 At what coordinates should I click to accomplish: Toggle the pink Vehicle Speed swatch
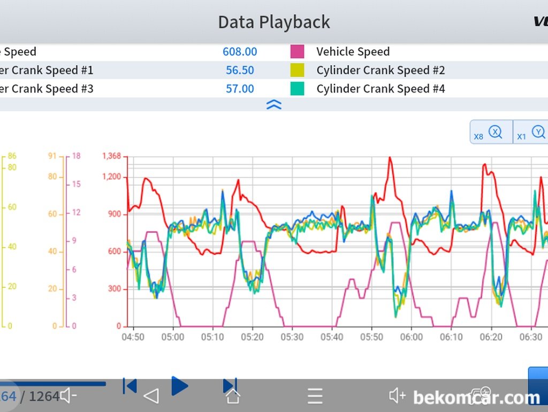[297, 52]
